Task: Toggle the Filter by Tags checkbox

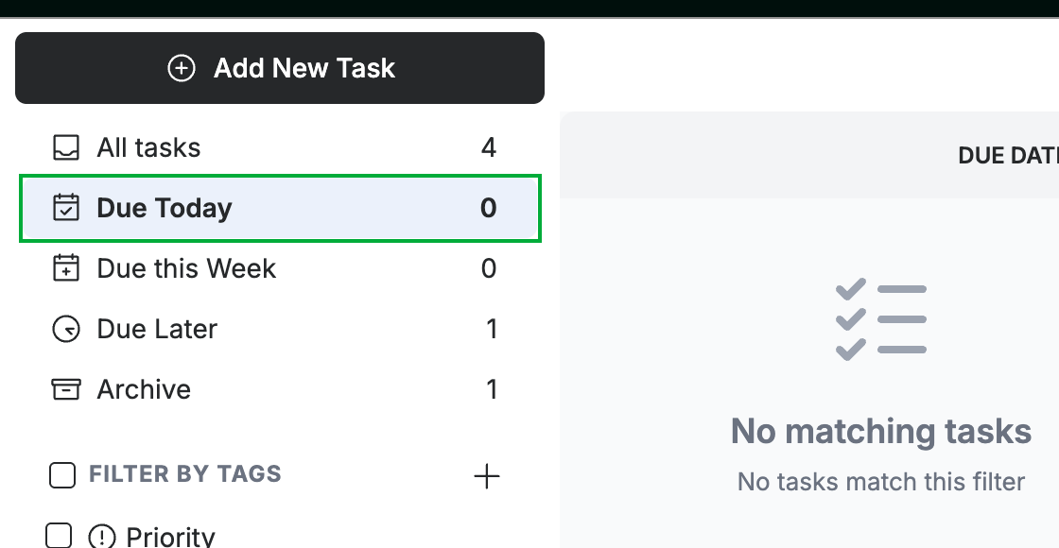Action: coord(62,475)
